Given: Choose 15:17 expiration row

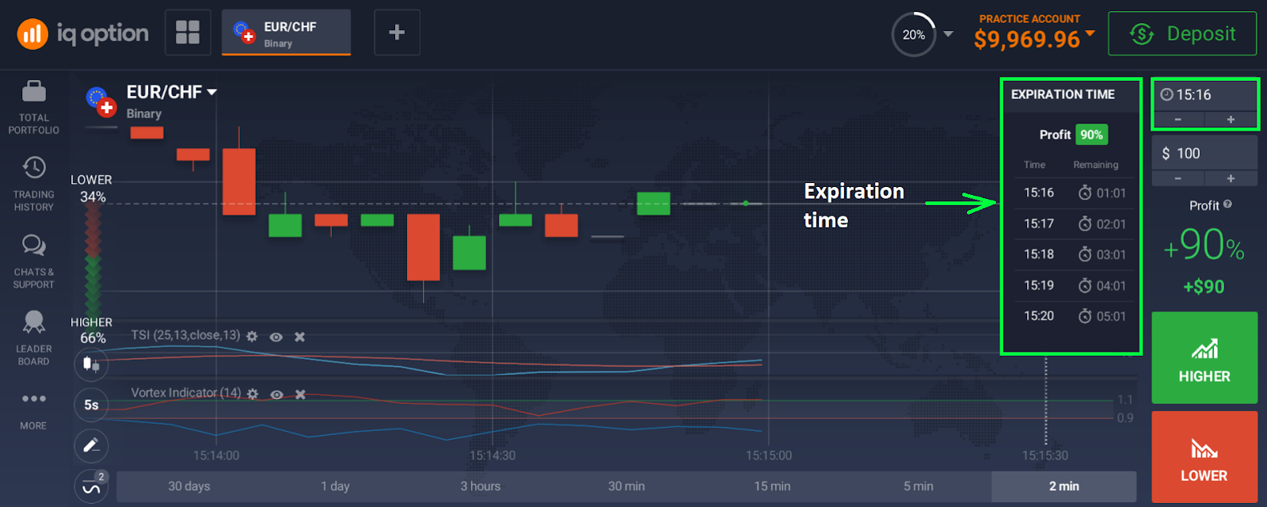Looking at the screenshot, I should [1075, 224].
